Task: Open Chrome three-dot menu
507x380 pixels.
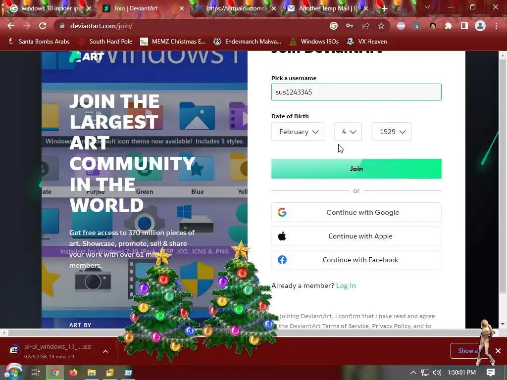Action: (x=496, y=26)
